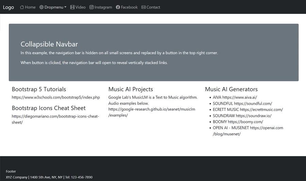Click the envelope icon beside Contact
This screenshot has width=306, height=181.
tap(143, 7)
